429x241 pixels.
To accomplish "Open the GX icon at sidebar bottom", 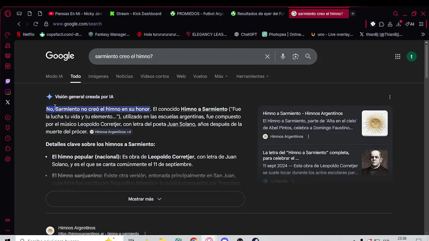I will tap(8, 220).
